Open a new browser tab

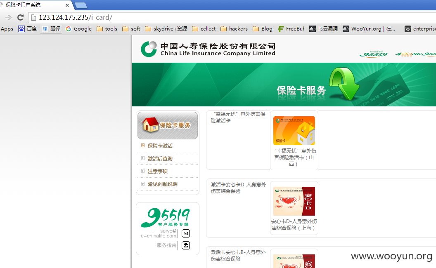(x=81, y=5)
